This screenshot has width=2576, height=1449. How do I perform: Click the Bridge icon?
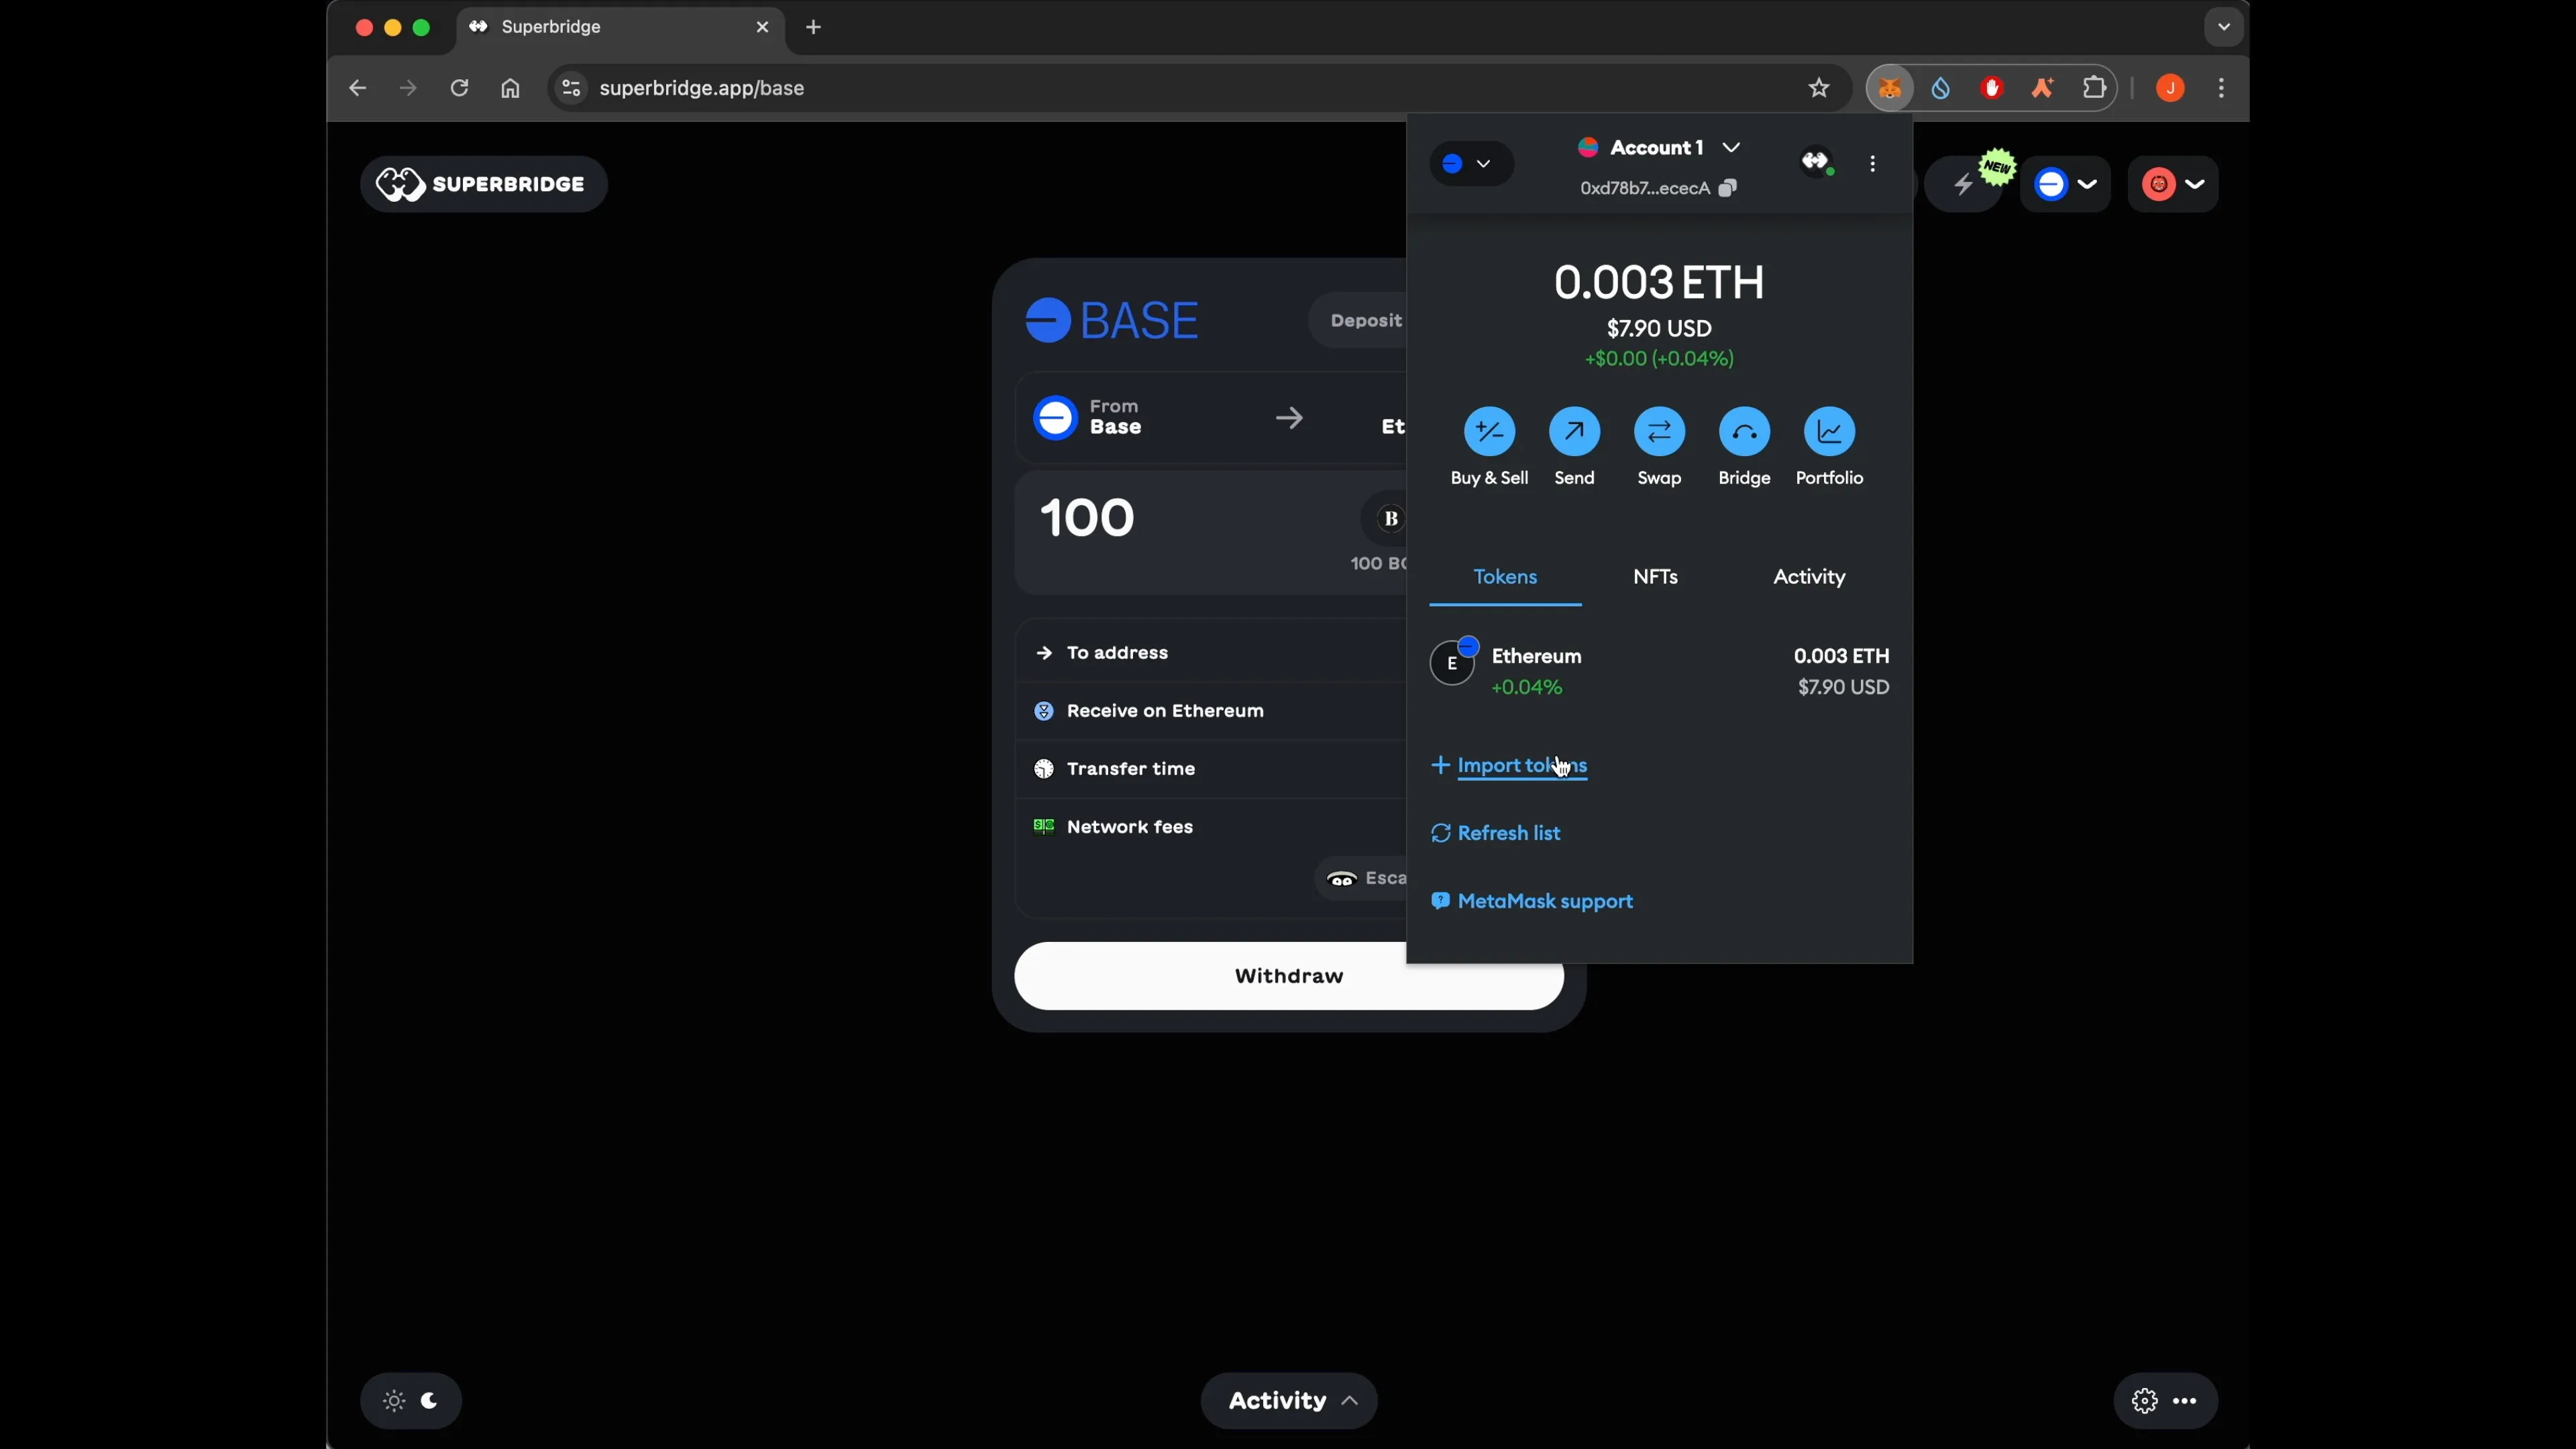click(1744, 431)
